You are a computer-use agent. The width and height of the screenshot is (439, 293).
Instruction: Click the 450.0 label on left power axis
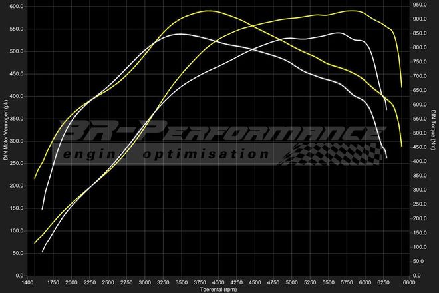click(x=16, y=73)
